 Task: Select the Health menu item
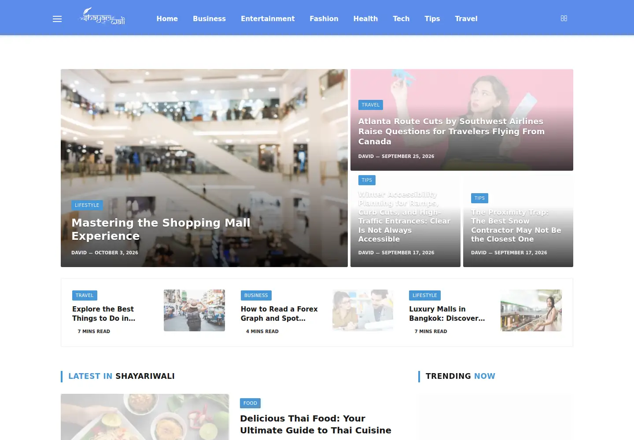[x=365, y=18]
